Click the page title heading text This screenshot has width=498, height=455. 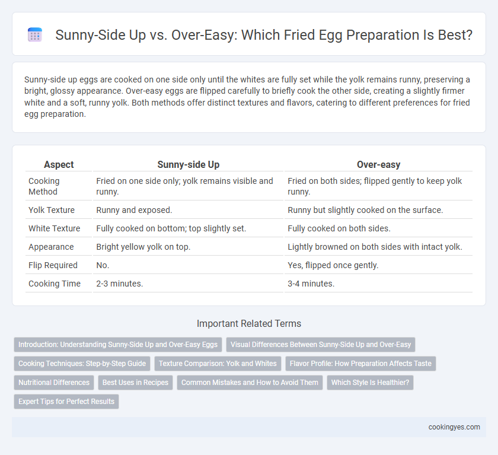pyautogui.click(x=264, y=35)
